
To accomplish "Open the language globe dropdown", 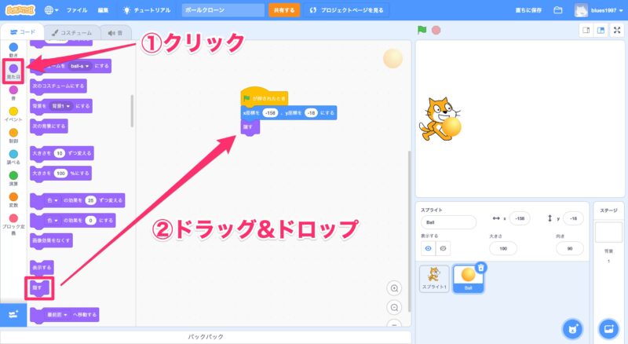I will point(52,10).
